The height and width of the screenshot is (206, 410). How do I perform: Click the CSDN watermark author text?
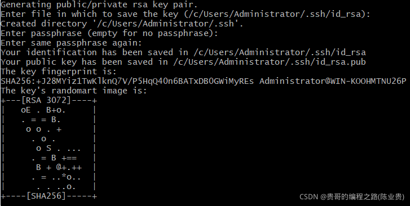352,196
